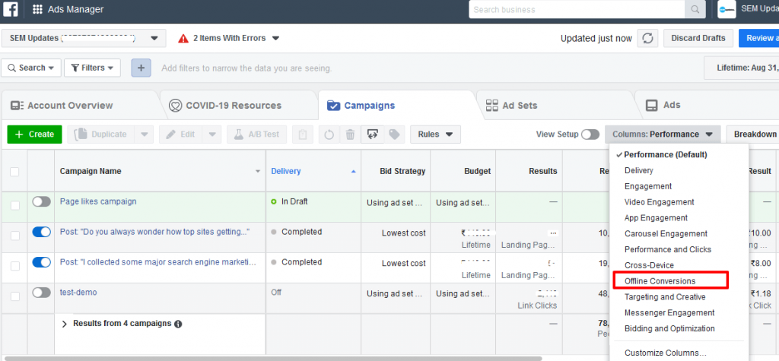Check the box for Page likes campaign row
Screen dimensions: 779x361
(x=15, y=205)
